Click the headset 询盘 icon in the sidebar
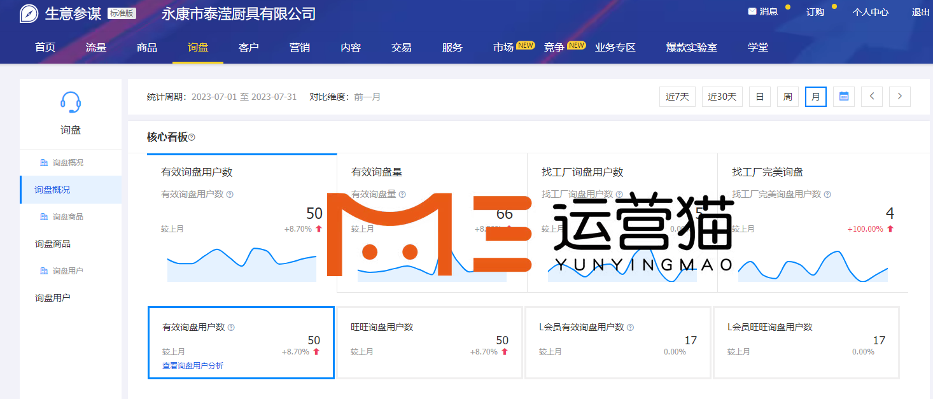 [x=71, y=102]
